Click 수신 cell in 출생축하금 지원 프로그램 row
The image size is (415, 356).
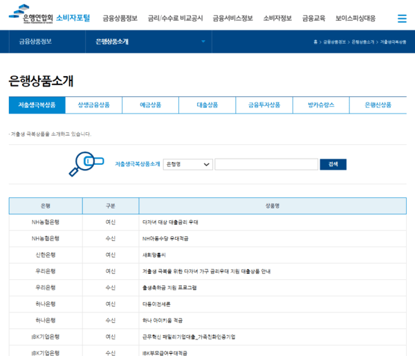(111, 287)
